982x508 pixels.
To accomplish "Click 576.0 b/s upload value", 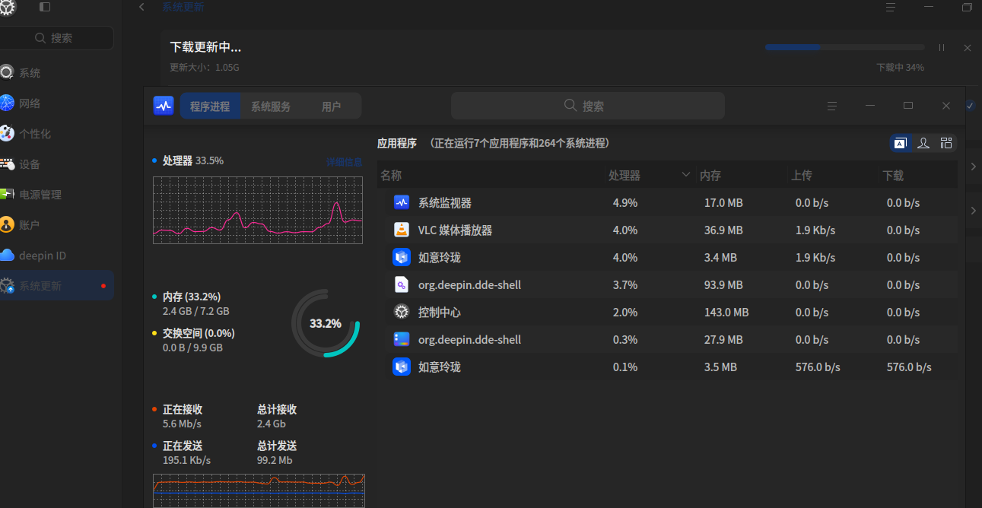I will (818, 367).
